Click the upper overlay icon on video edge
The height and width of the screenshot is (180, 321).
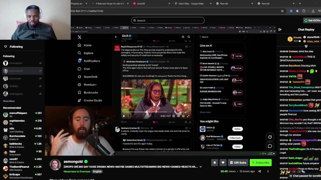270,137
